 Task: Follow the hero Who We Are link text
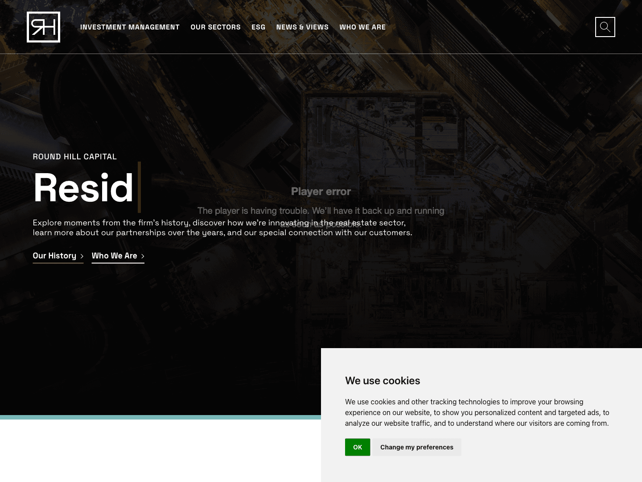114,256
